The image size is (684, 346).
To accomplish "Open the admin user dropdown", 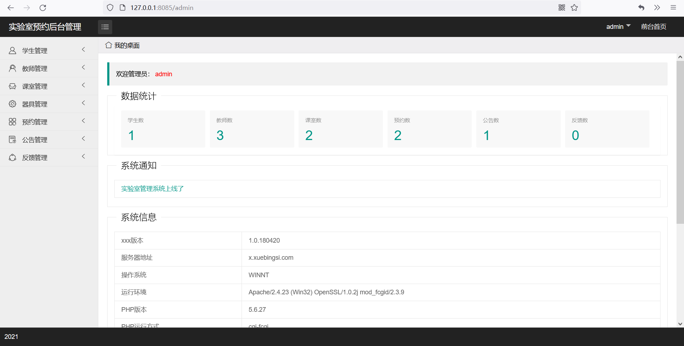I will point(618,27).
